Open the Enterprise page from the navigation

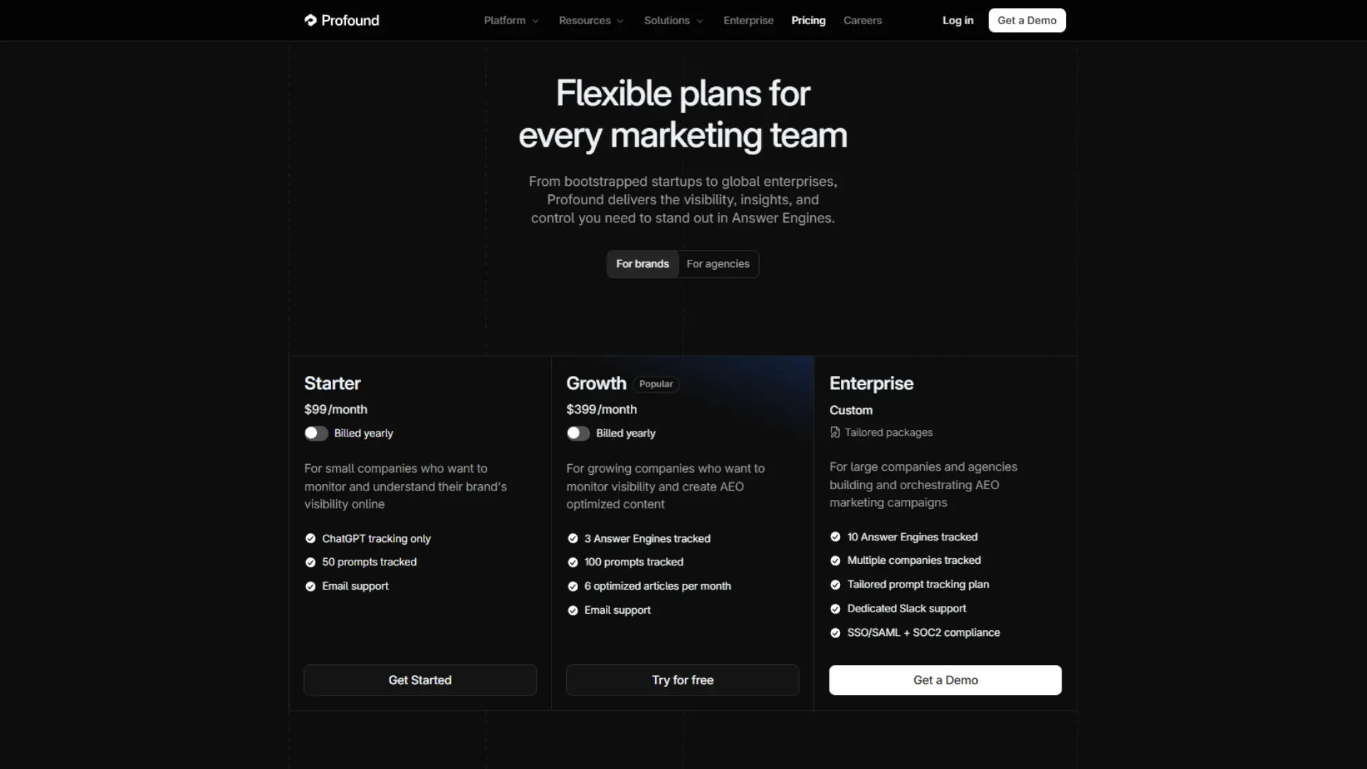point(748,20)
